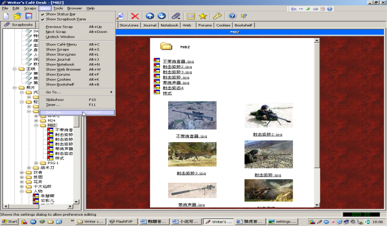Expand the 战术刀 folder
The image size is (387, 226).
click(x=29, y=168)
